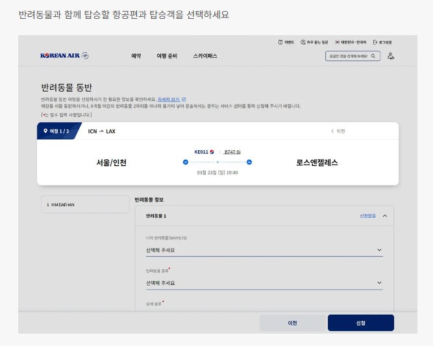
Task: Click the bottom 이전 button
Action: point(292,323)
